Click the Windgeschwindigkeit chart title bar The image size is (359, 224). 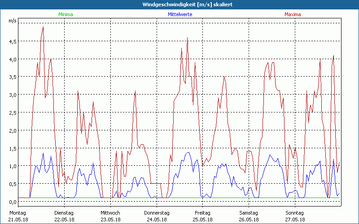pyautogui.click(x=179, y=4)
